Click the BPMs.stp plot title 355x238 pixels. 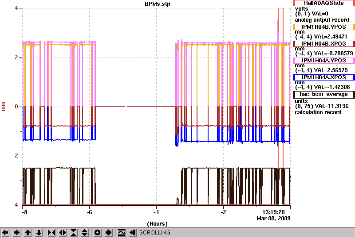click(x=158, y=4)
